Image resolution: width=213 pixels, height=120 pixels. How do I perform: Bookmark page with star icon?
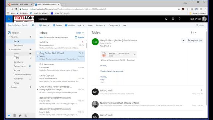179,9
